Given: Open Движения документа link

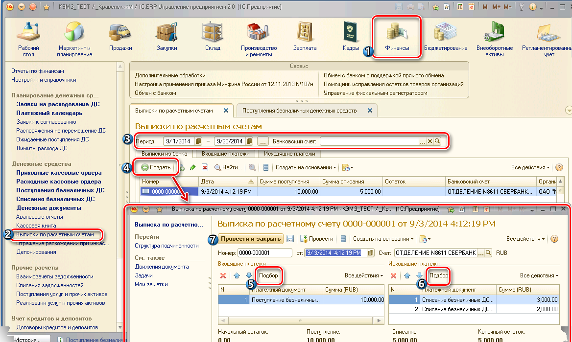Looking at the screenshot, I should pos(162,267).
